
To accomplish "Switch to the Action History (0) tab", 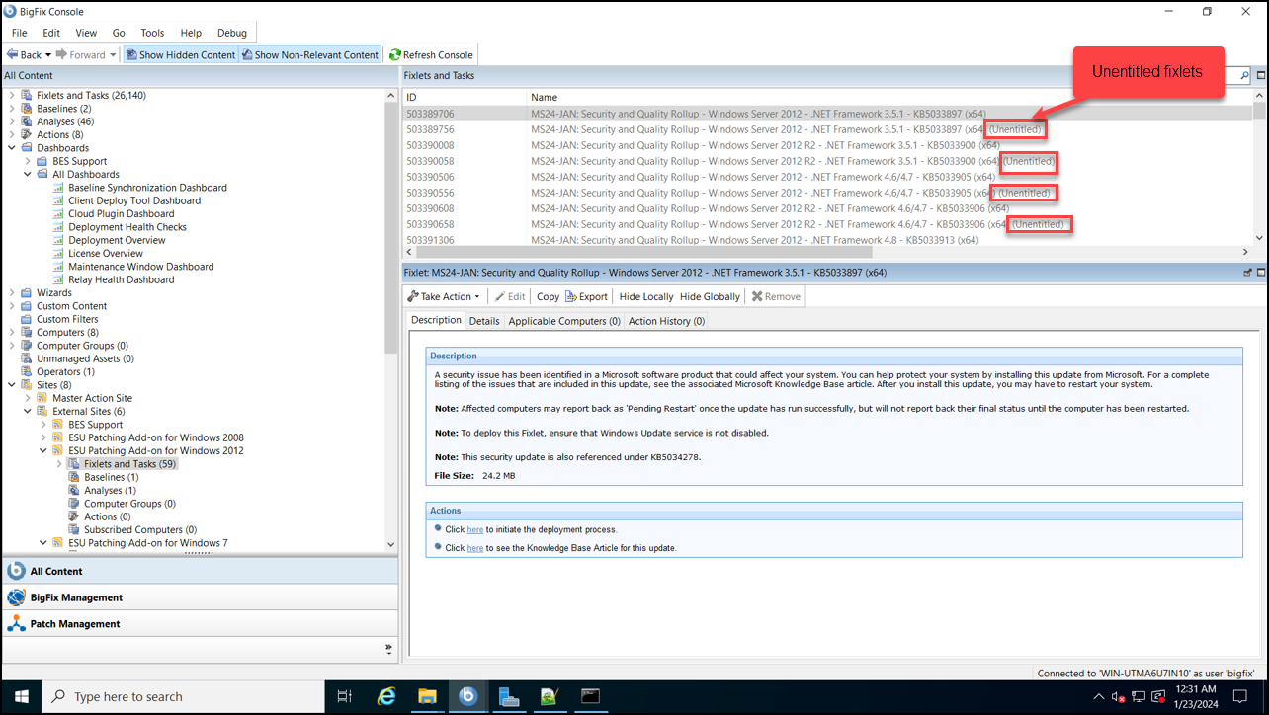I will coord(667,321).
